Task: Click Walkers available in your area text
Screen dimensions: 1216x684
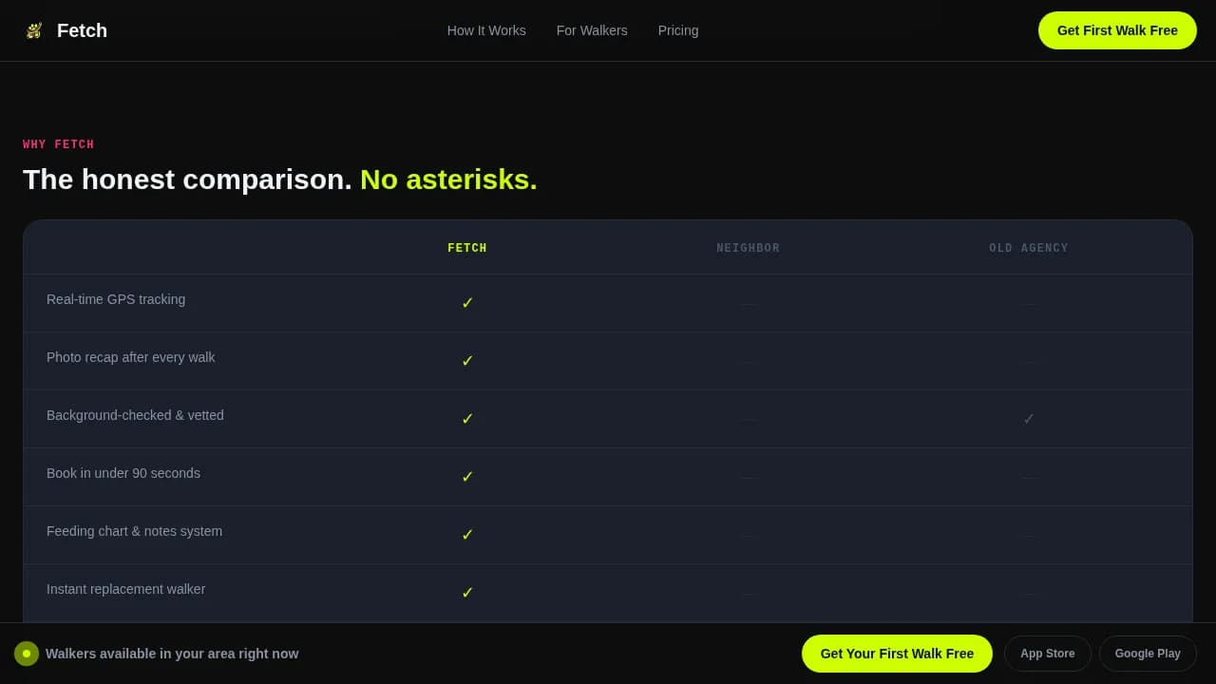Action: coord(172,654)
